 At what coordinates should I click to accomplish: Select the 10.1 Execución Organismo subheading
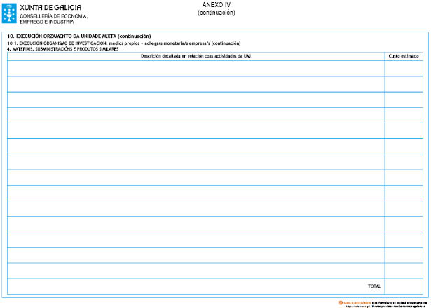123,43
